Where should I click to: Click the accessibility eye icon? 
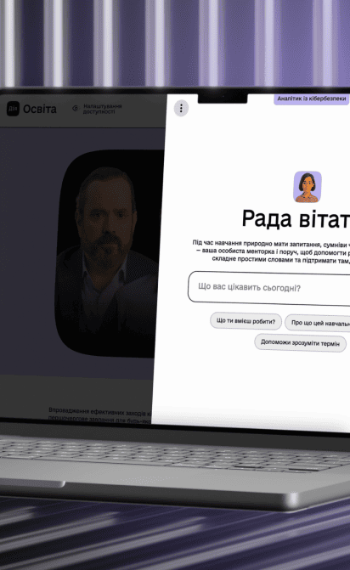(76, 108)
